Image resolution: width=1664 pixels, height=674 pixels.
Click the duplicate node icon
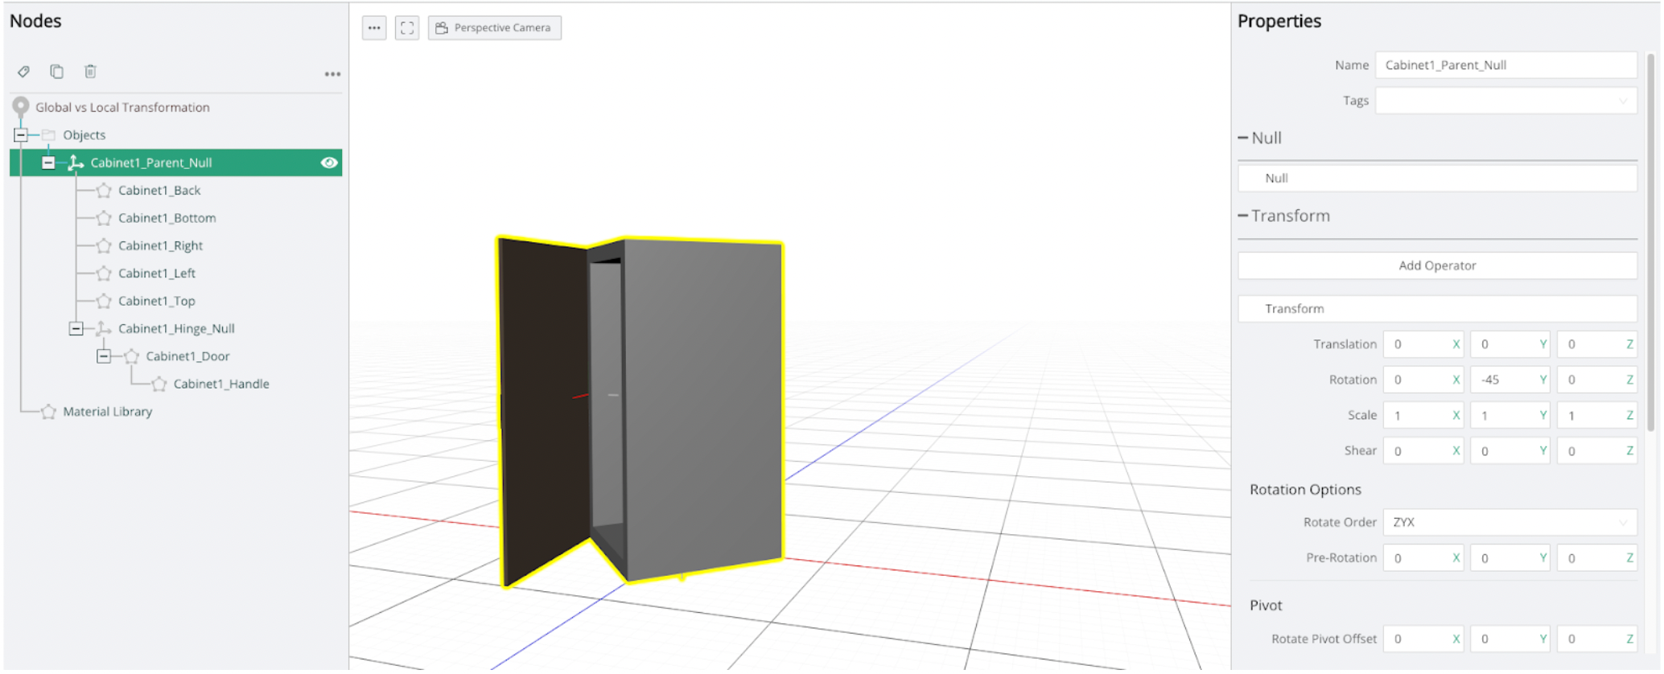(x=56, y=72)
